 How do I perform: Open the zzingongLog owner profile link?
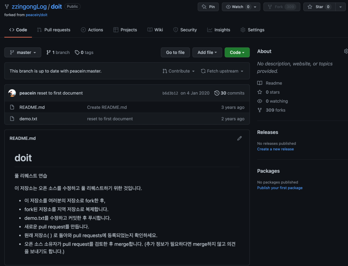29,7
